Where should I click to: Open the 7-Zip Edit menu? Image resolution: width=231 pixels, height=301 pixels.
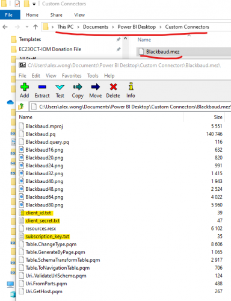(36, 76)
